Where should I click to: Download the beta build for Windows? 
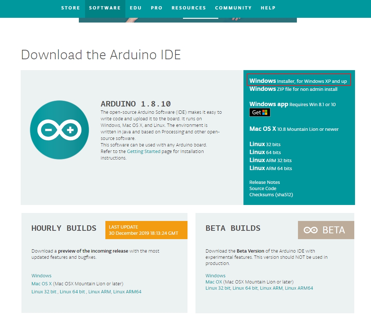(x=215, y=275)
